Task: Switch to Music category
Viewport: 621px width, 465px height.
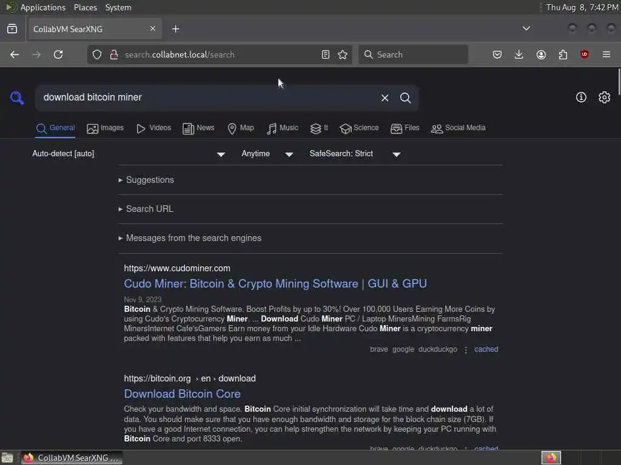Action: [x=283, y=128]
